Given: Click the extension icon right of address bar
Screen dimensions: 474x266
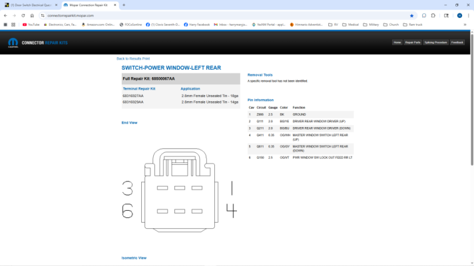Looking at the screenshot, I should pos(424,15).
